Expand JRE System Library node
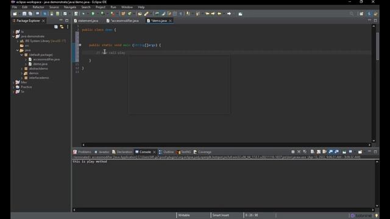The height and width of the screenshot is (219, 390). click(18, 41)
